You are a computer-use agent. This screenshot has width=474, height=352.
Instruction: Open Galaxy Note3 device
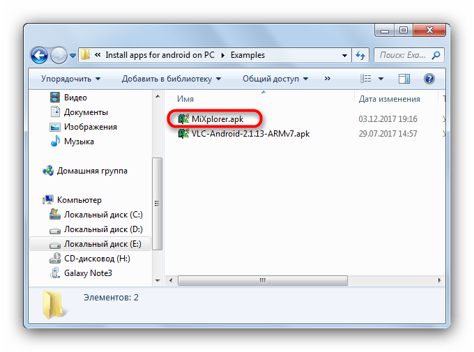[88, 273]
